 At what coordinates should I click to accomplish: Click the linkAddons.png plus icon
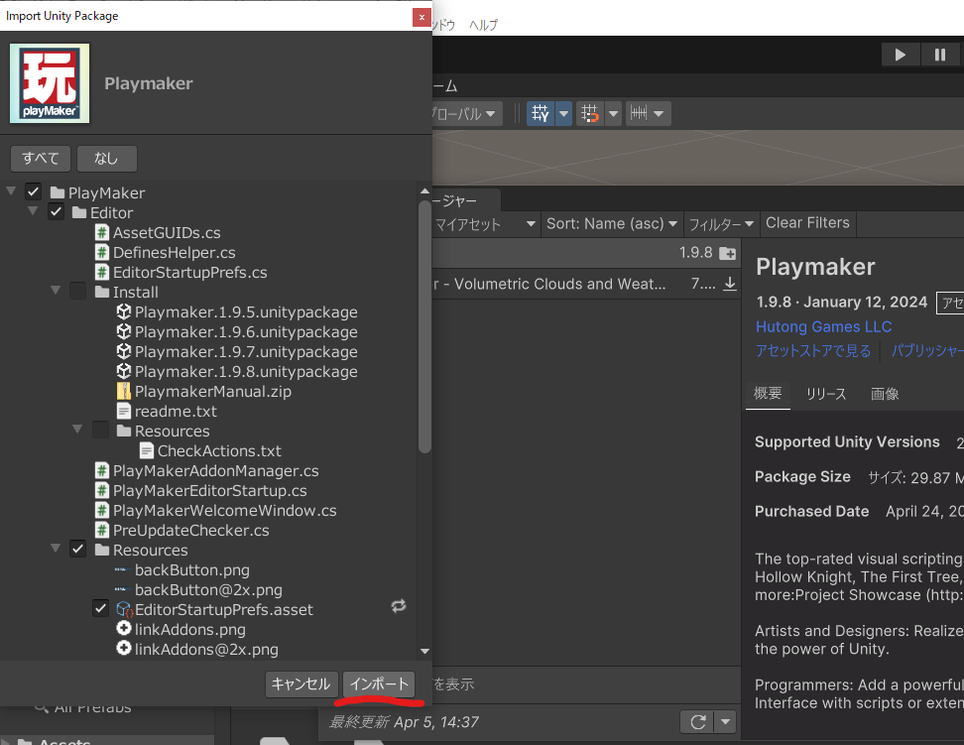124,628
